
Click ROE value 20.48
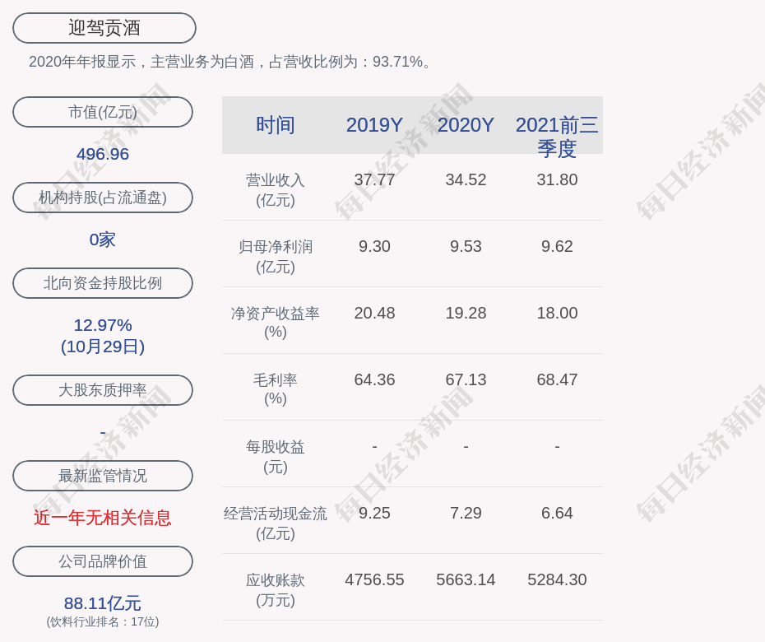[x=374, y=313]
